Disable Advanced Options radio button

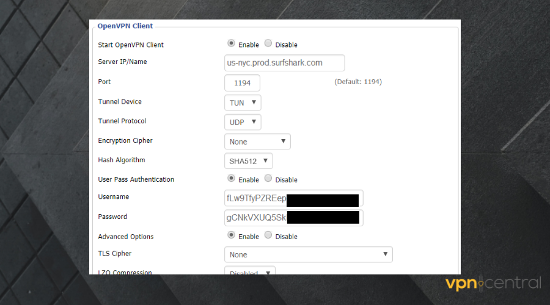click(268, 235)
